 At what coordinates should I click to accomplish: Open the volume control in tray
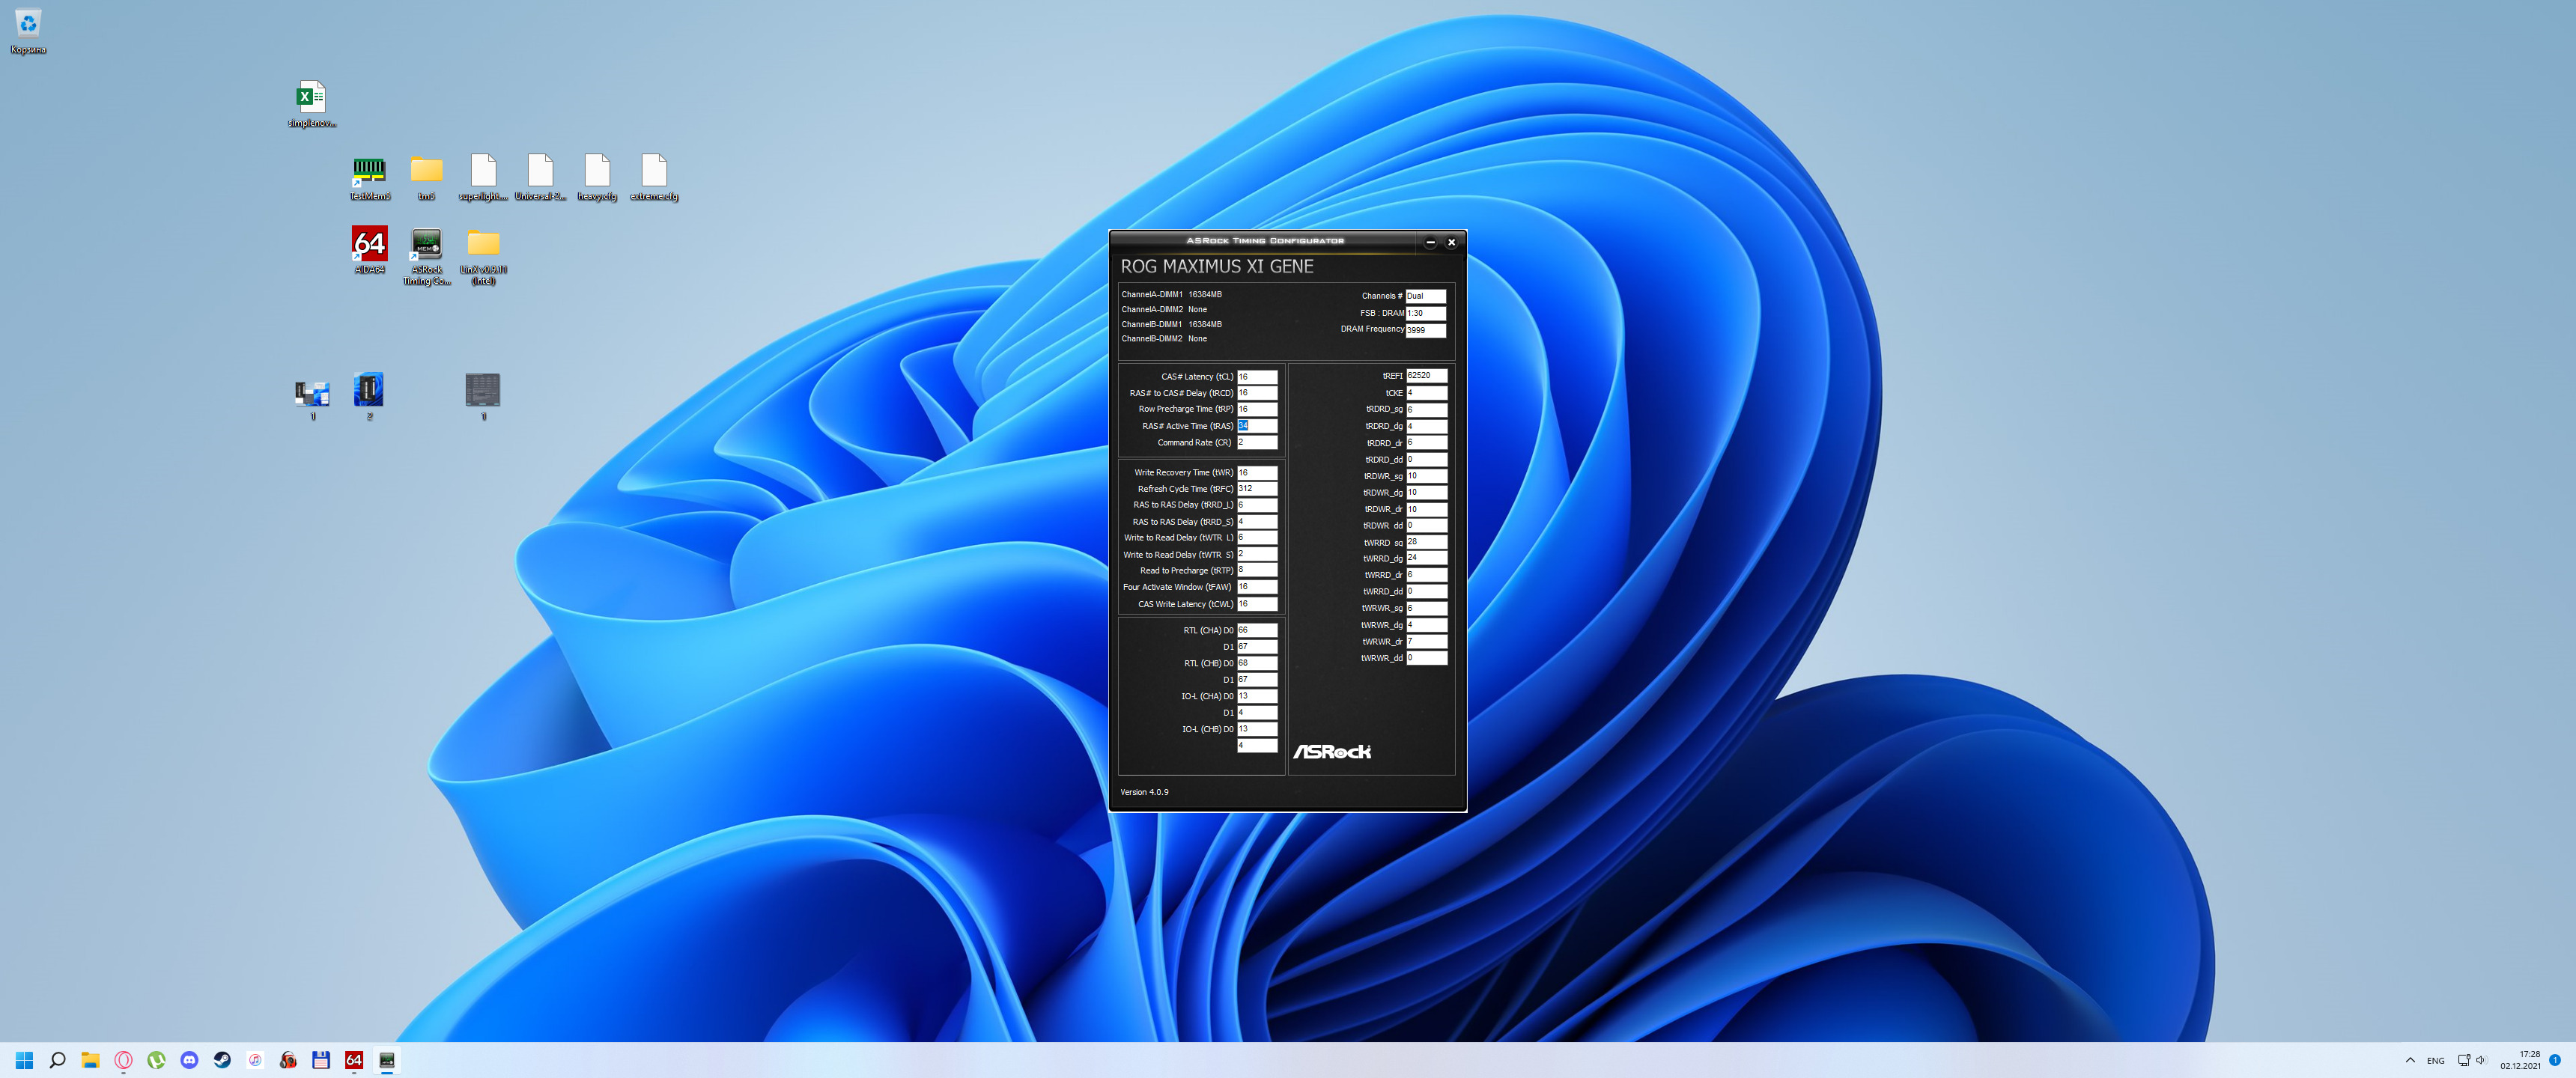(x=2481, y=1060)
